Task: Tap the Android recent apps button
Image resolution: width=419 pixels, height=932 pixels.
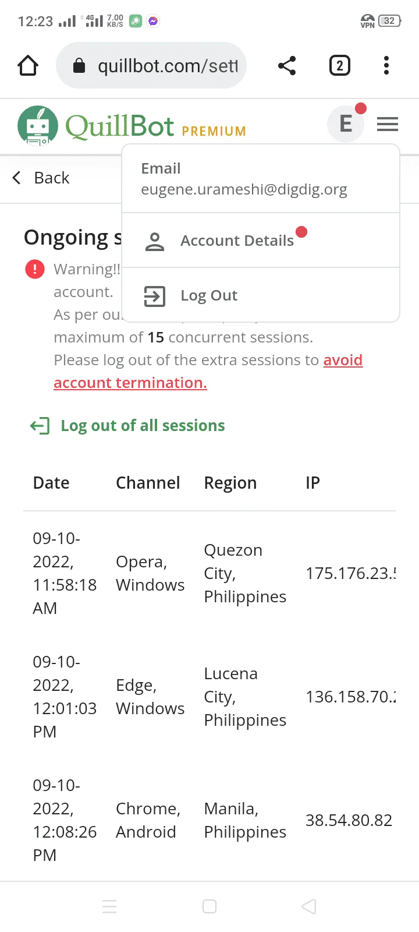Action: [109, 906]
